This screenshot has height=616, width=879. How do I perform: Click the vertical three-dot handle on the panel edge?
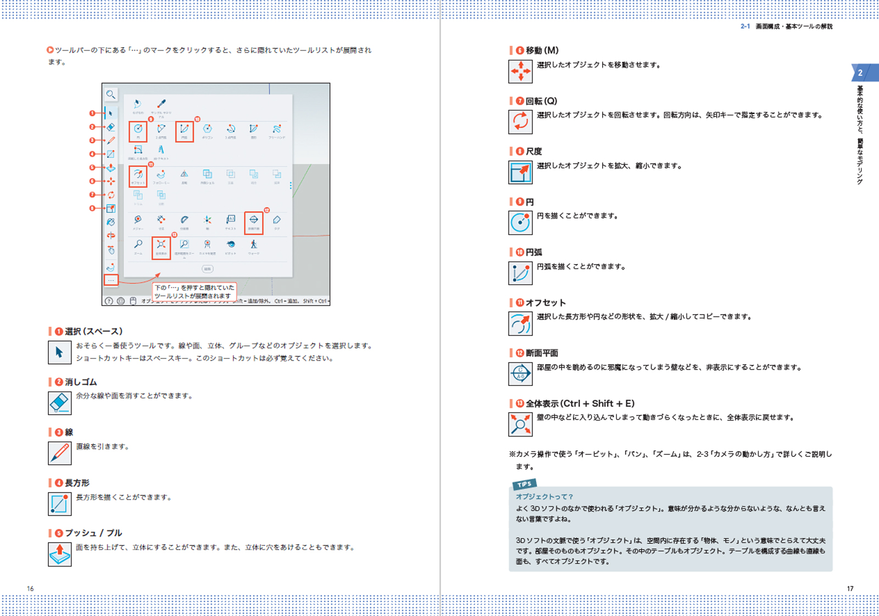291,186
